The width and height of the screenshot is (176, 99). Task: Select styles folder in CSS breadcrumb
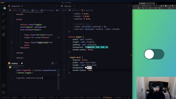pyautogui.click(x=64, y=10)
